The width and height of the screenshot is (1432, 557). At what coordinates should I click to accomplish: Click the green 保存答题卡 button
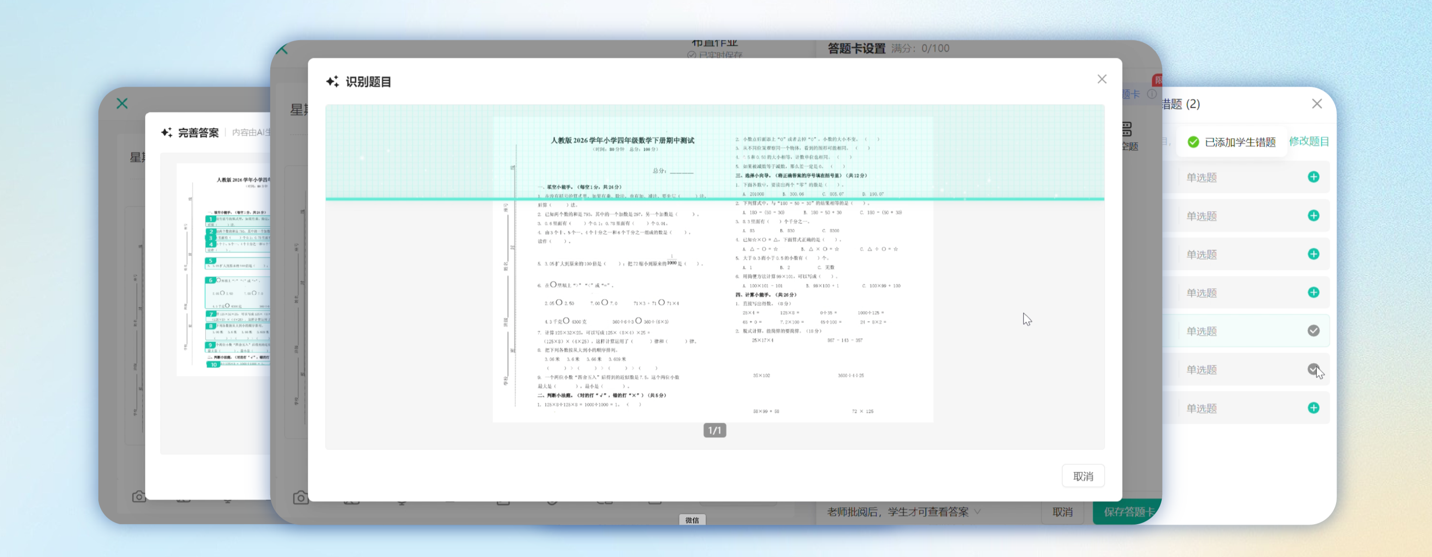tap(1127, 512)
